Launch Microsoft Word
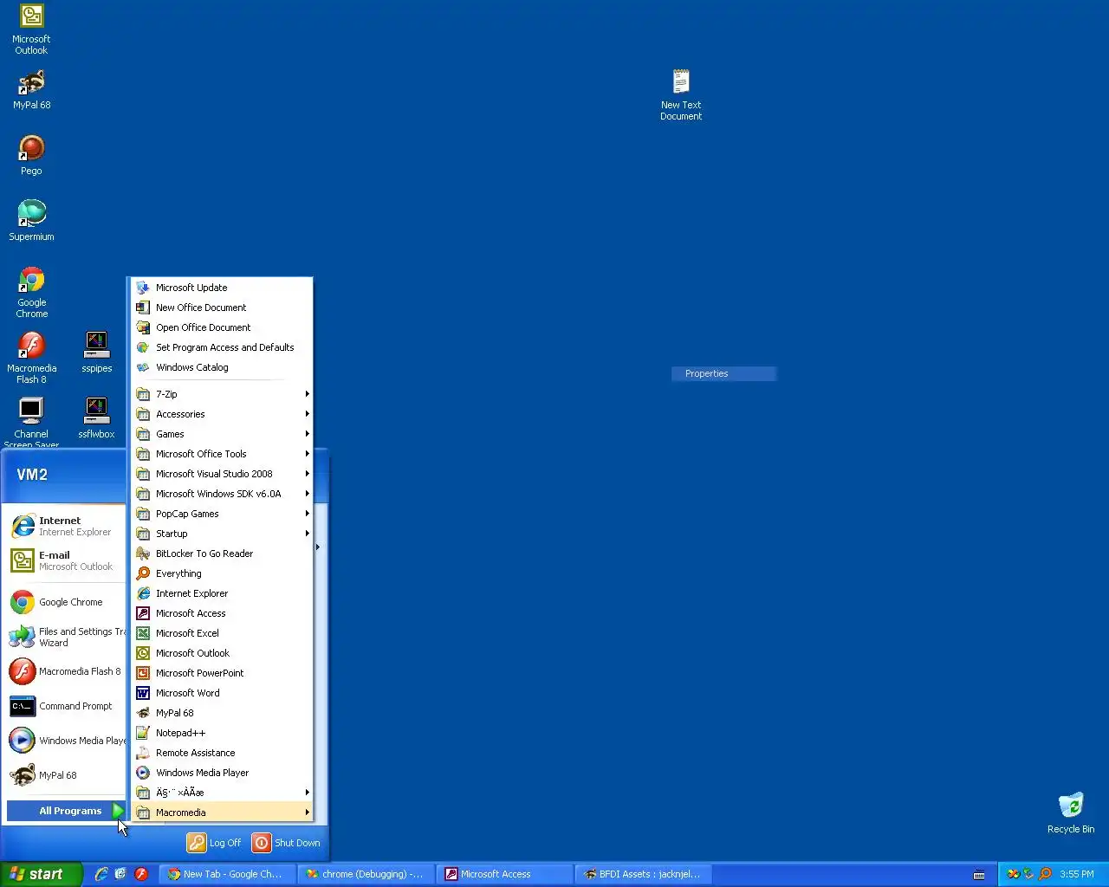Viewport: 1109px width, 887px height. click(x=221, y=693)
